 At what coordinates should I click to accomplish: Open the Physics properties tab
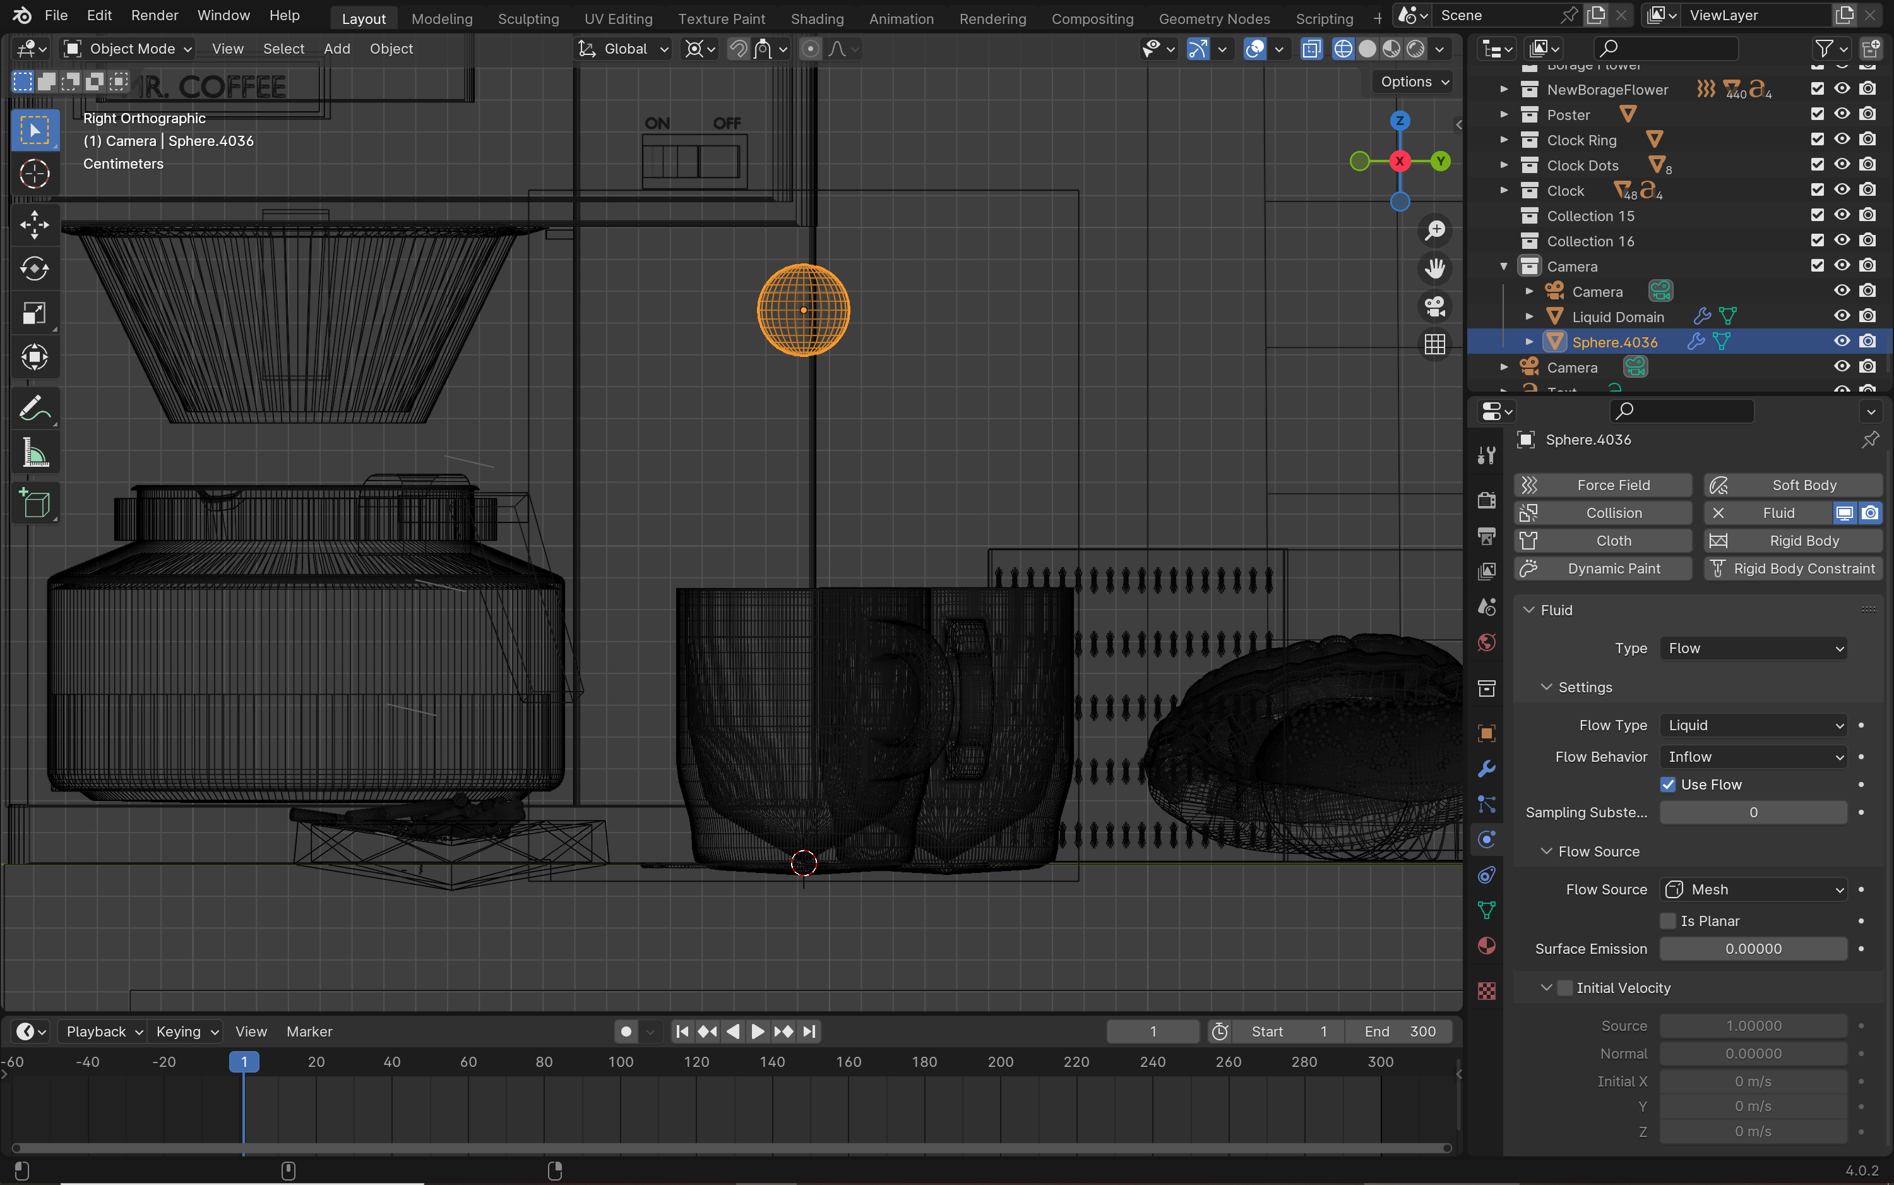1486,839
